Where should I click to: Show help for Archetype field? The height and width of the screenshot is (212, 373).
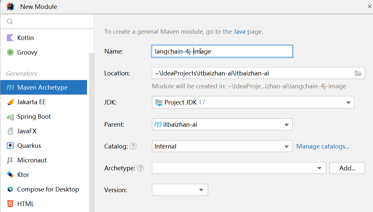pyautogui.click(x=140, y=168)
